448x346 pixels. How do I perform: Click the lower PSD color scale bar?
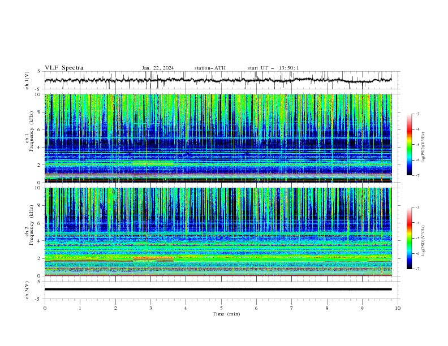coord(410,238)
